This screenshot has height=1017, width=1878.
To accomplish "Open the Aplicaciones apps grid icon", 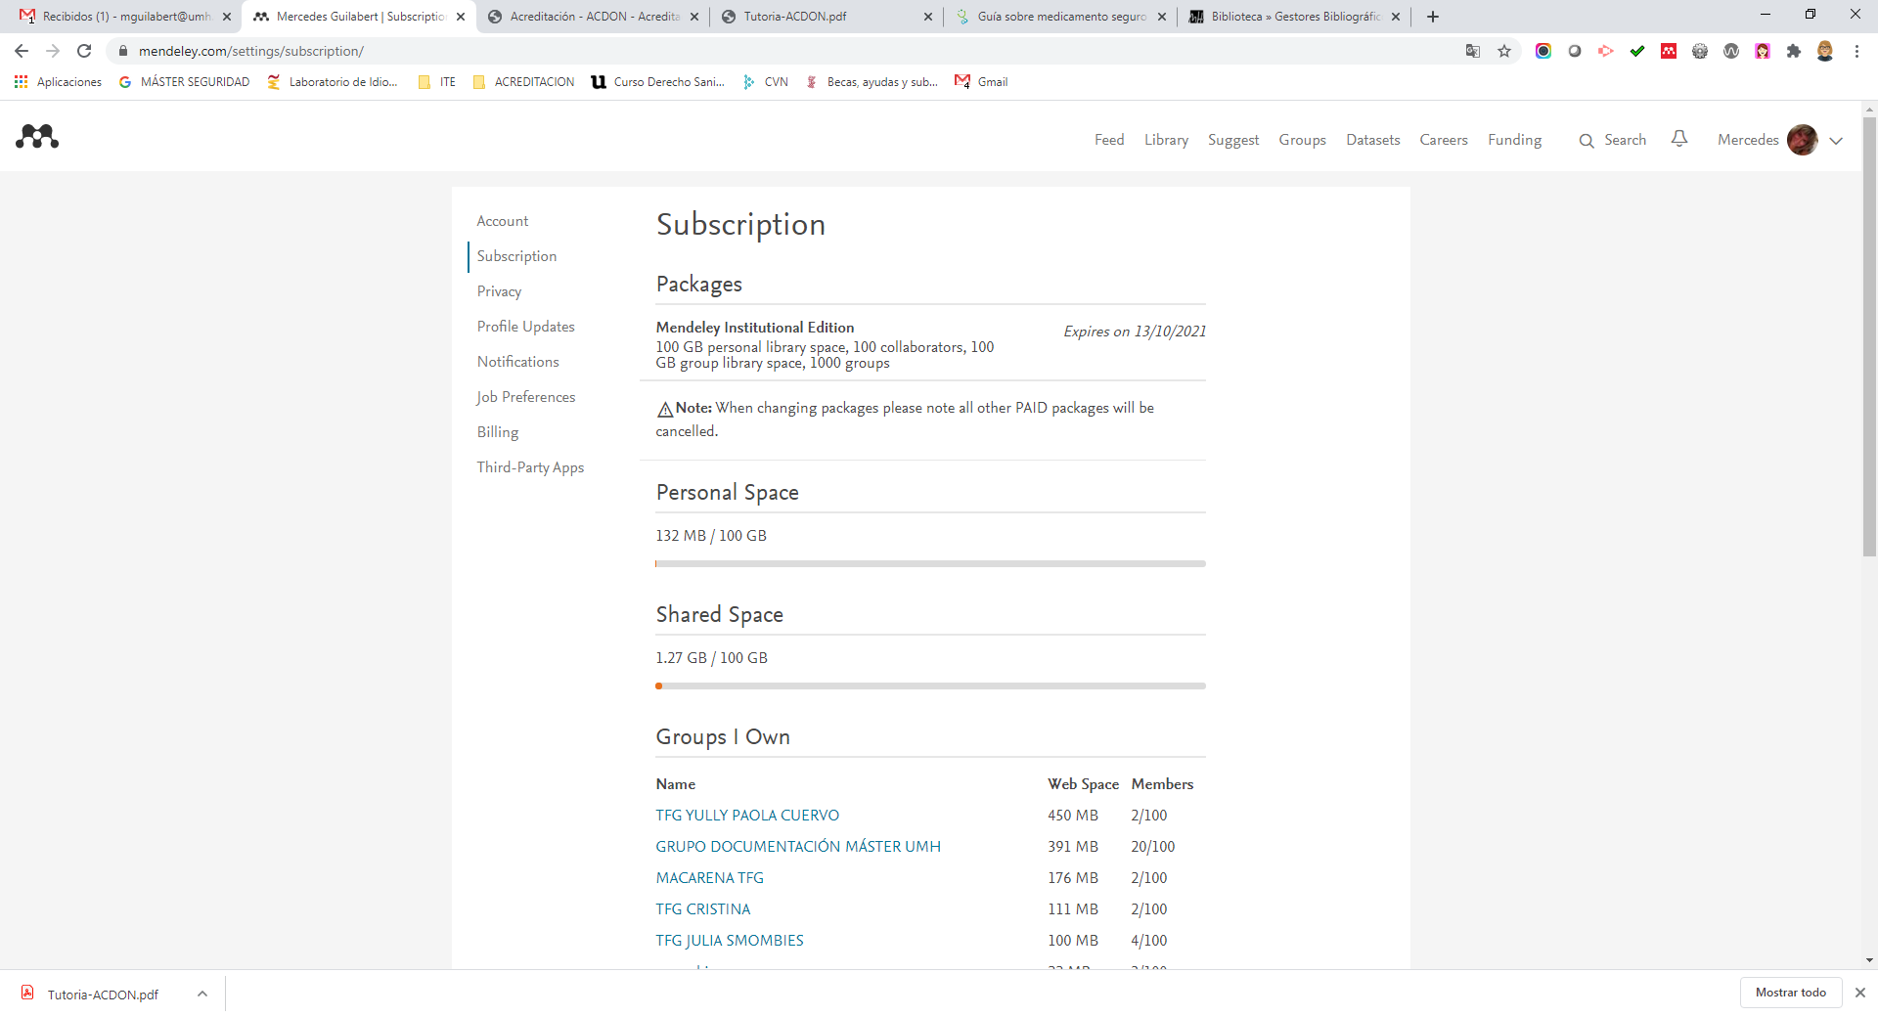I will 21,82.
